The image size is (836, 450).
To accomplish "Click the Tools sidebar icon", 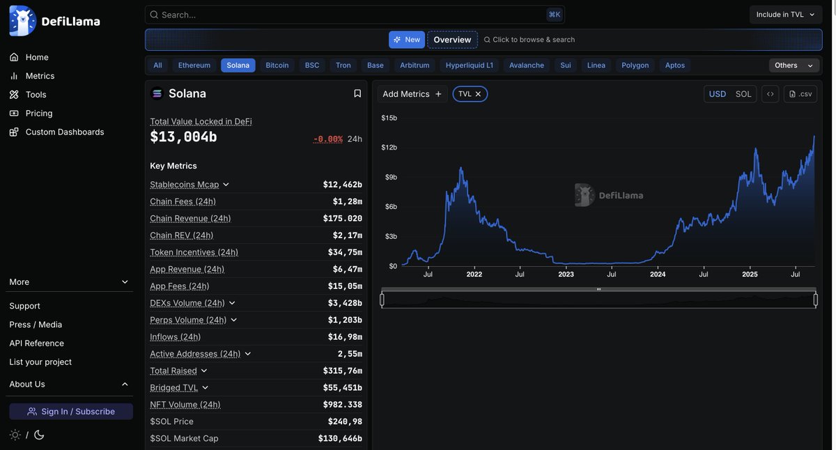I will click(14, 95).
